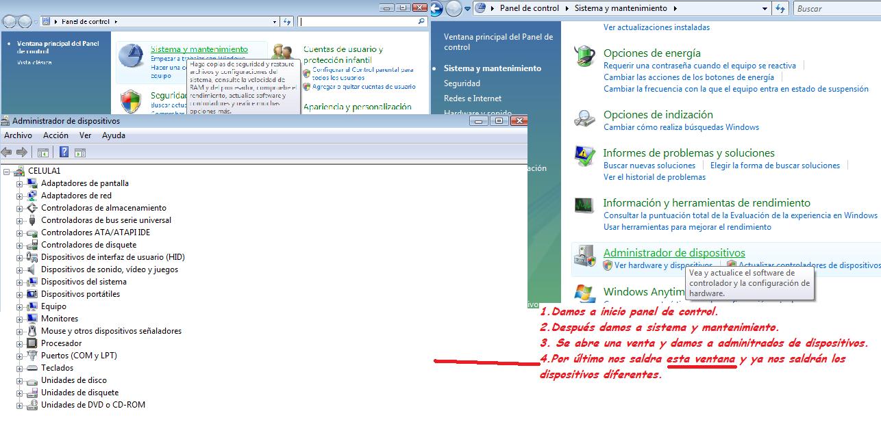Click the Back arrow in Device Manager toolbar
881x424 pixels.
tap(7, 153)
